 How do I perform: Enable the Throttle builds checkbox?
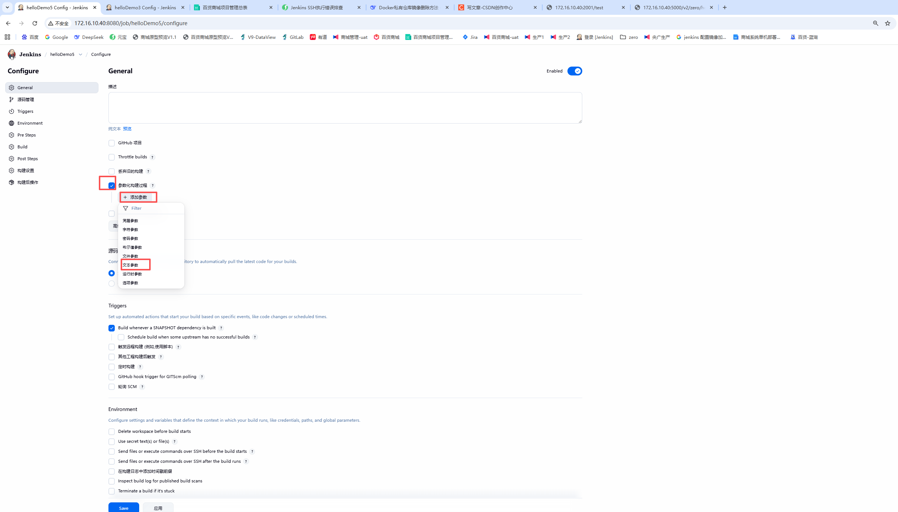(x=111, y=157)
